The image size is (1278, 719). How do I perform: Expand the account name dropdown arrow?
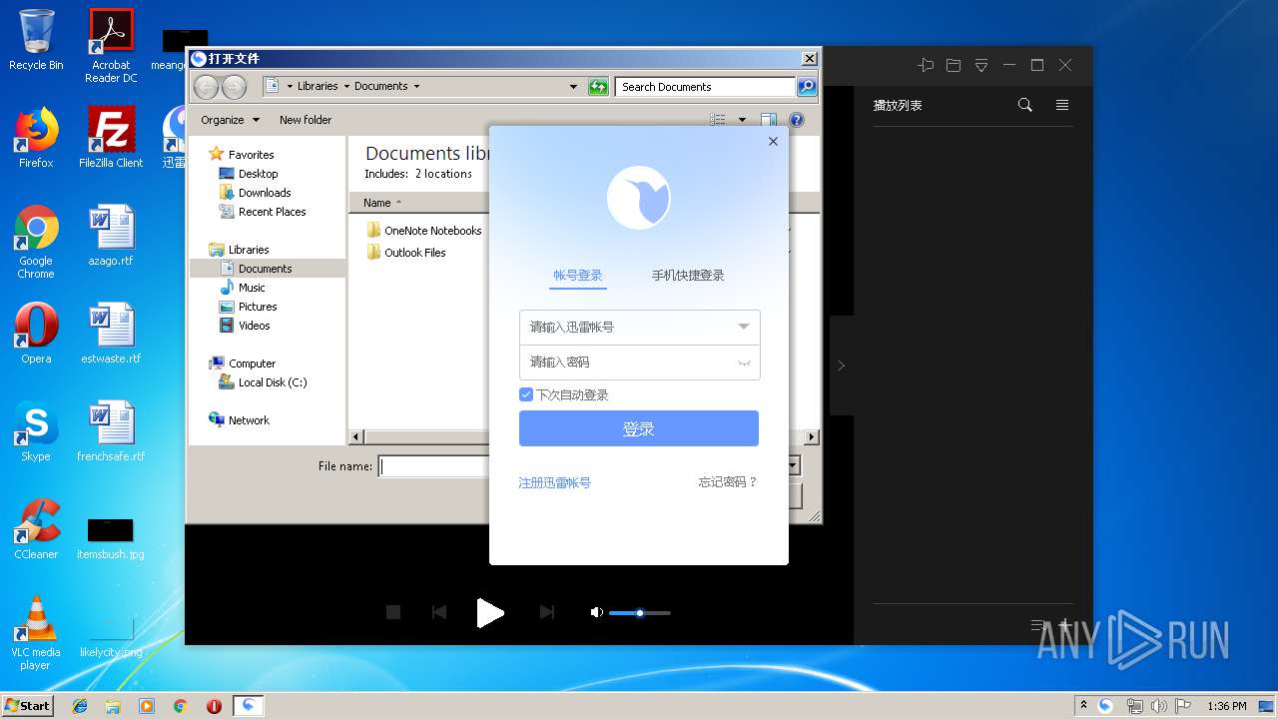pos(744,327)
